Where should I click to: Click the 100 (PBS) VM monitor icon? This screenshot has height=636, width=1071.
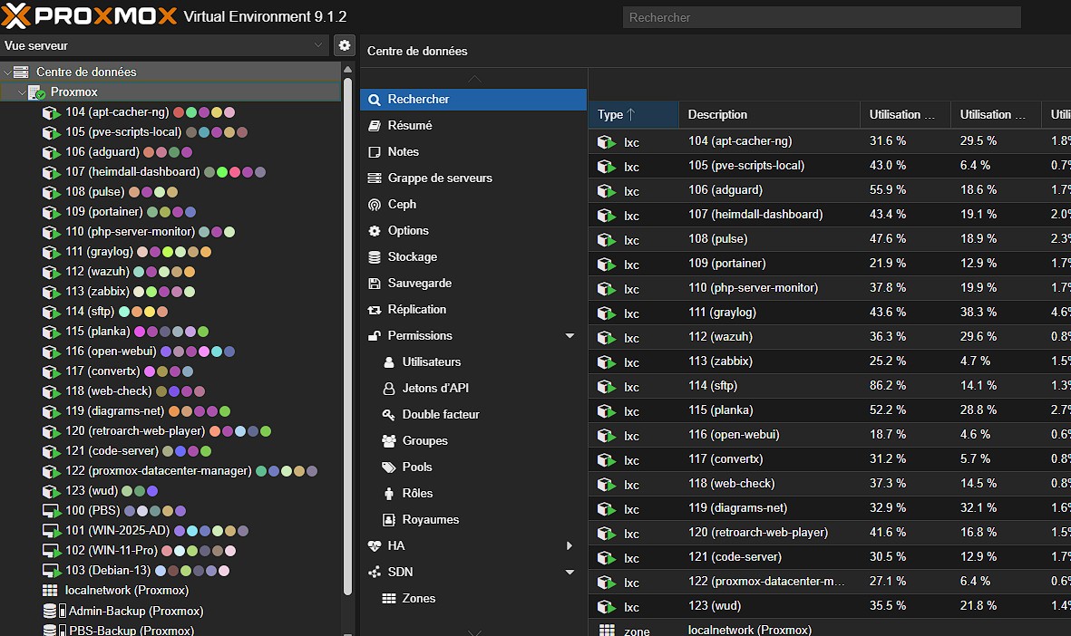[x=52, y=511]
